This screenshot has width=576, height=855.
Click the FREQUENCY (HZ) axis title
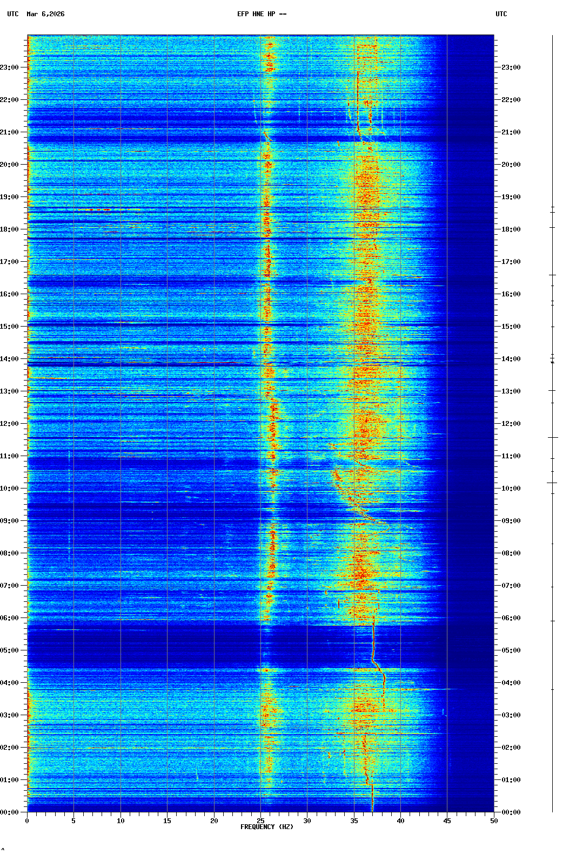coord(267,827)
